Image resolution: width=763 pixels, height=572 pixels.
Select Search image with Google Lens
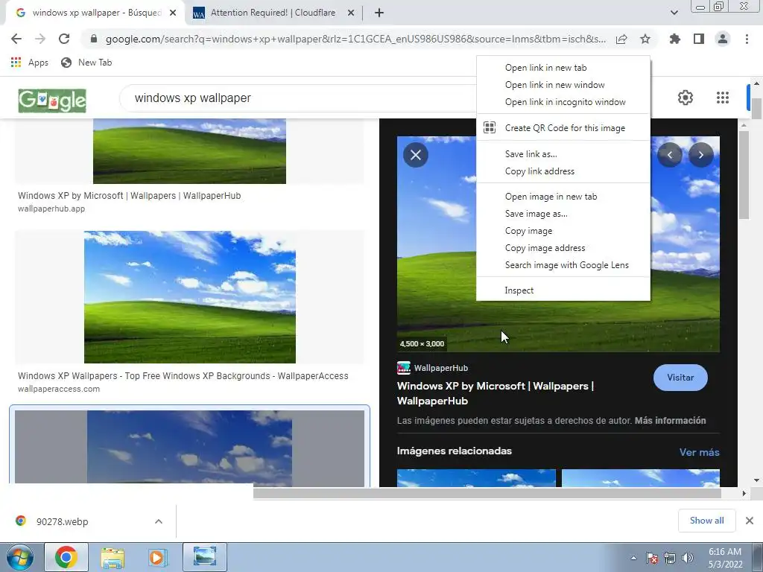click(563, 264)
